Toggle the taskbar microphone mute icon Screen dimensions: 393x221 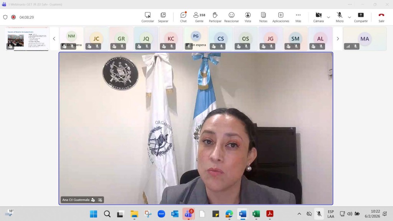click(x=319, y=214)
